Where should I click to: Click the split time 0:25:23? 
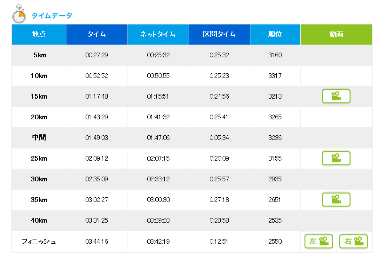pyautogui.click(x=219, y=76)
